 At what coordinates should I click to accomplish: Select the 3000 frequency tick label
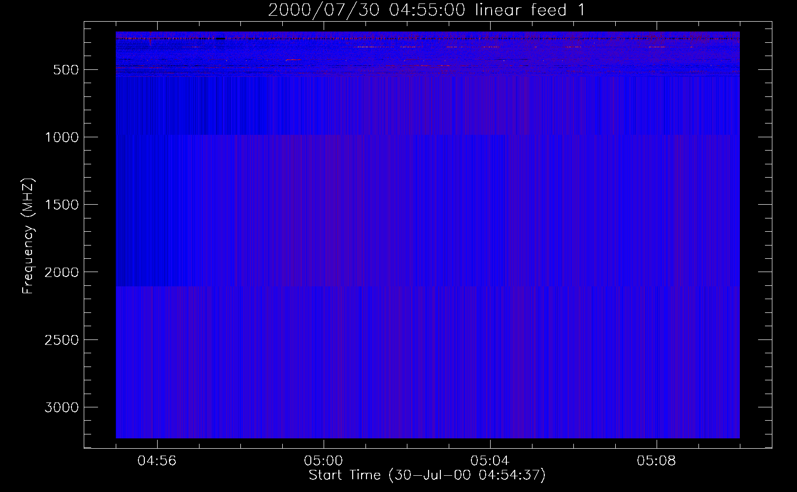click(x=62, y=407)
